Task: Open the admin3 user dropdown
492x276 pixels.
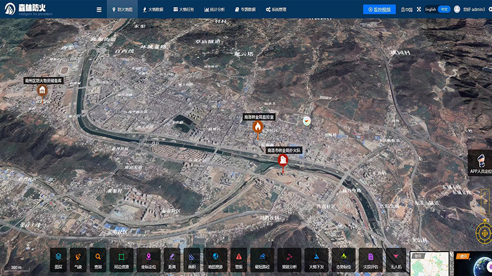Action: [x=470, y=9]
